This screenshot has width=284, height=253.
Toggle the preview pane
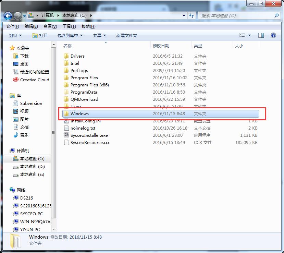261,35
